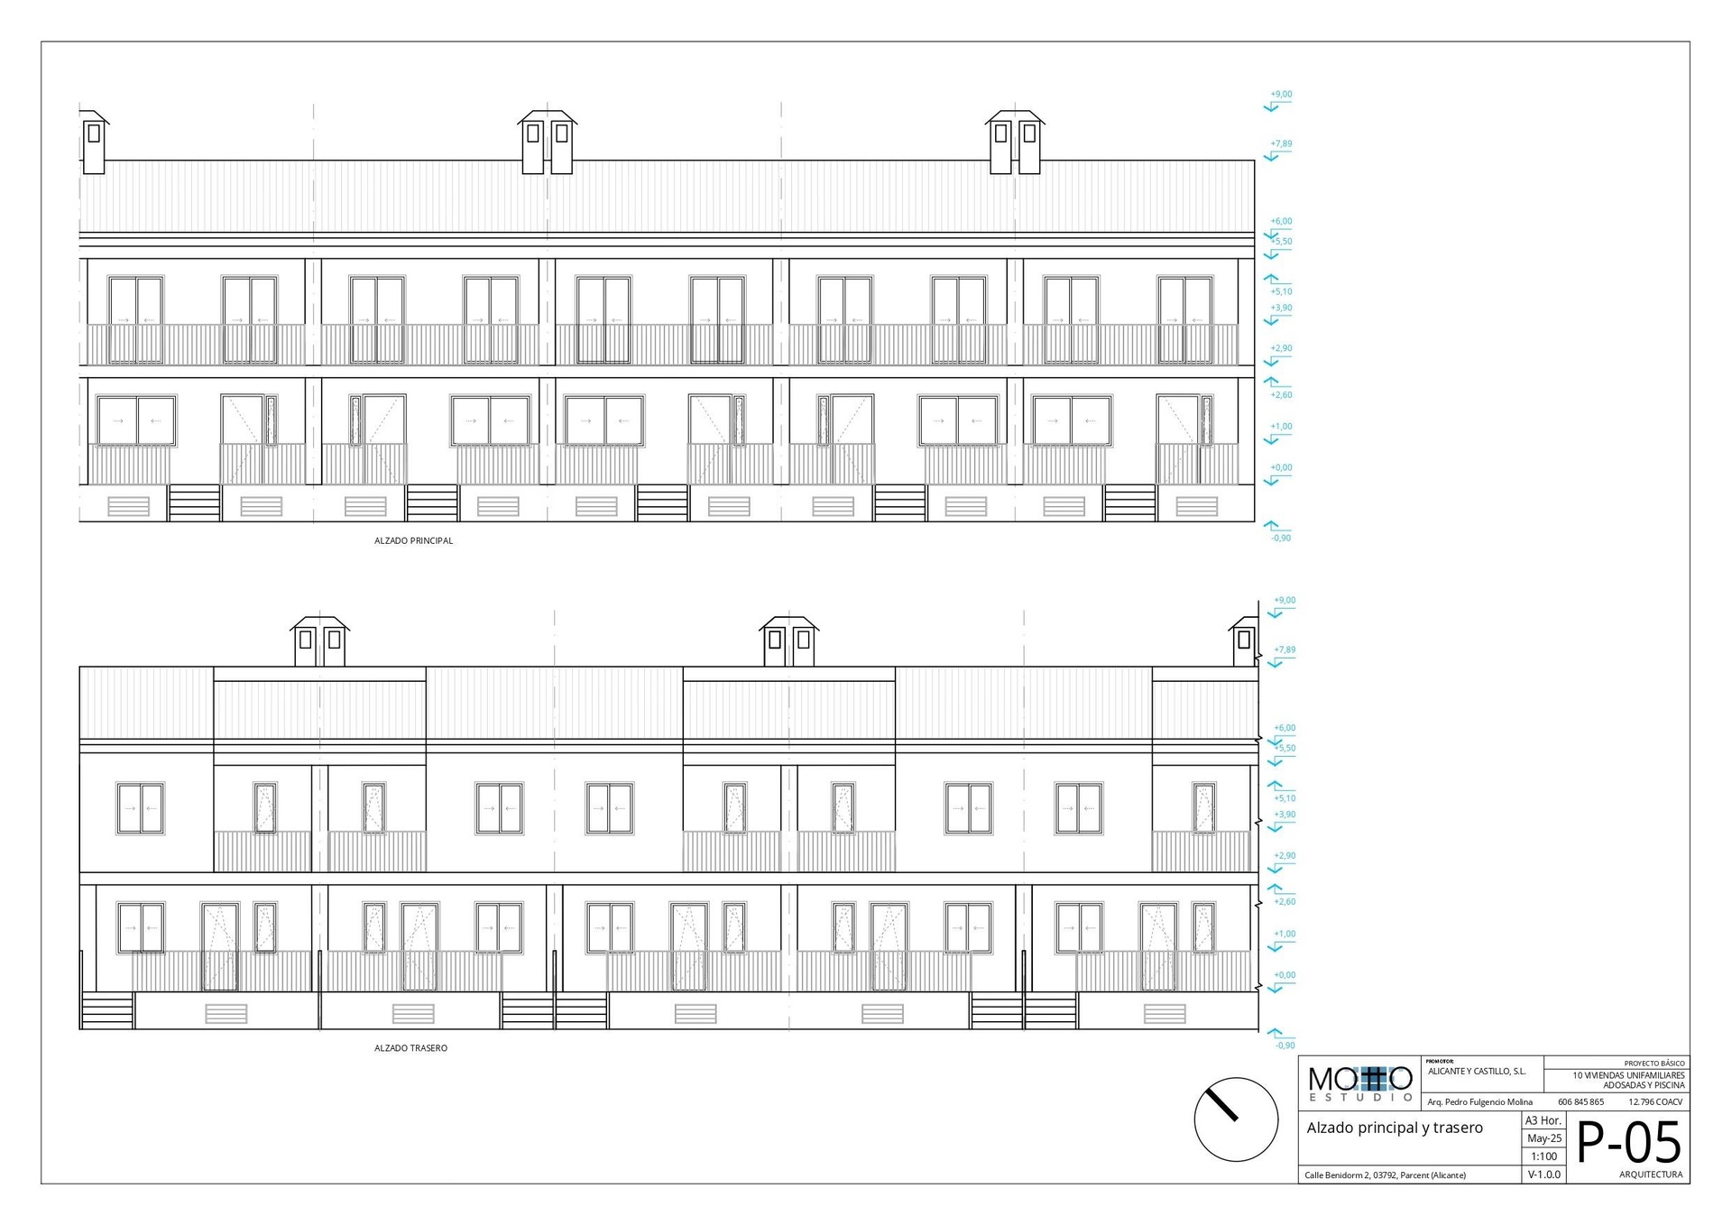
Task: Select the 'Alzado principal y trasero' title
Action: [1395, 1128]
